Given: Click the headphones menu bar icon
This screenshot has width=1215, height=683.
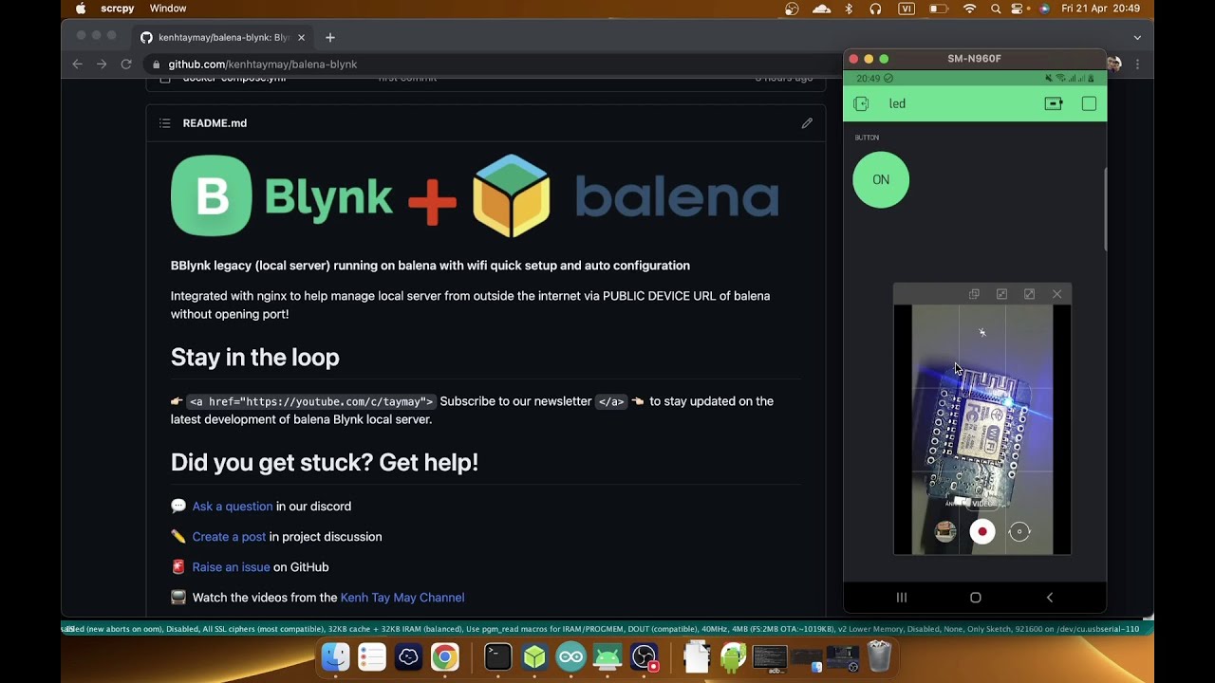Looking at the screenshot, I should tap(875, 9).
